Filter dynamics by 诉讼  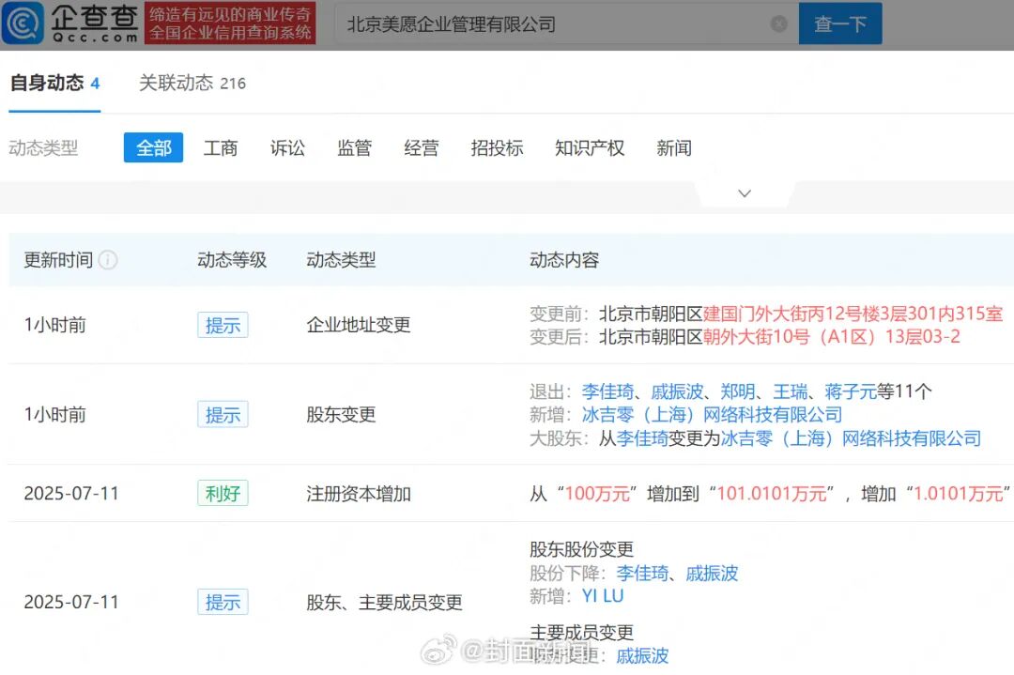(x=287, y=148)
